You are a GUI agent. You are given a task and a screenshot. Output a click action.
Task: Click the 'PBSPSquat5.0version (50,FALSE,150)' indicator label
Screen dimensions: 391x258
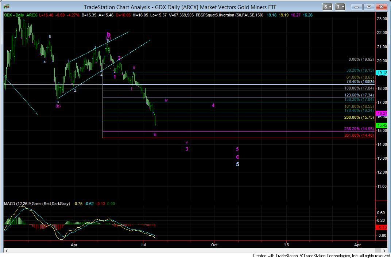tap(229, 15)
